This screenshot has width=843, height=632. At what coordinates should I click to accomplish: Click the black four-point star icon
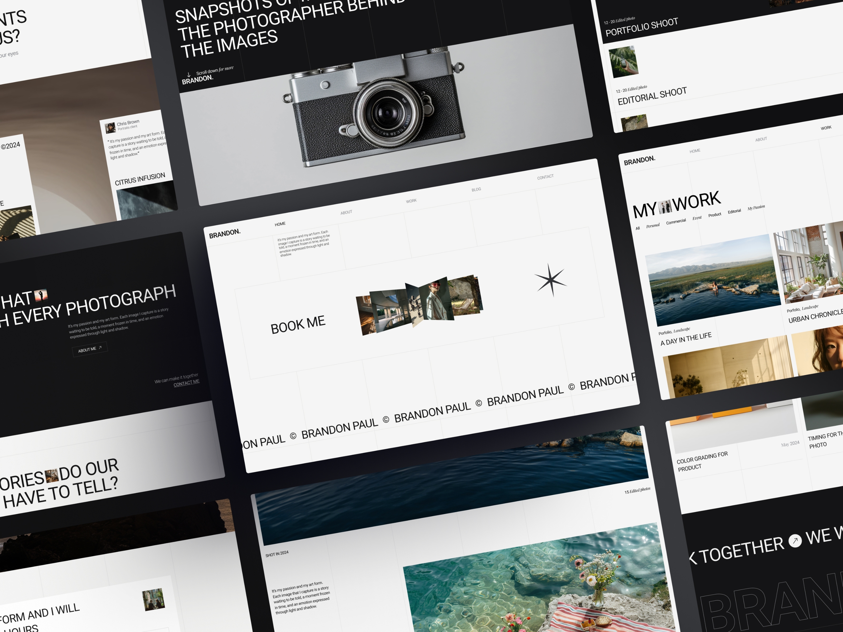click(550, 280)
